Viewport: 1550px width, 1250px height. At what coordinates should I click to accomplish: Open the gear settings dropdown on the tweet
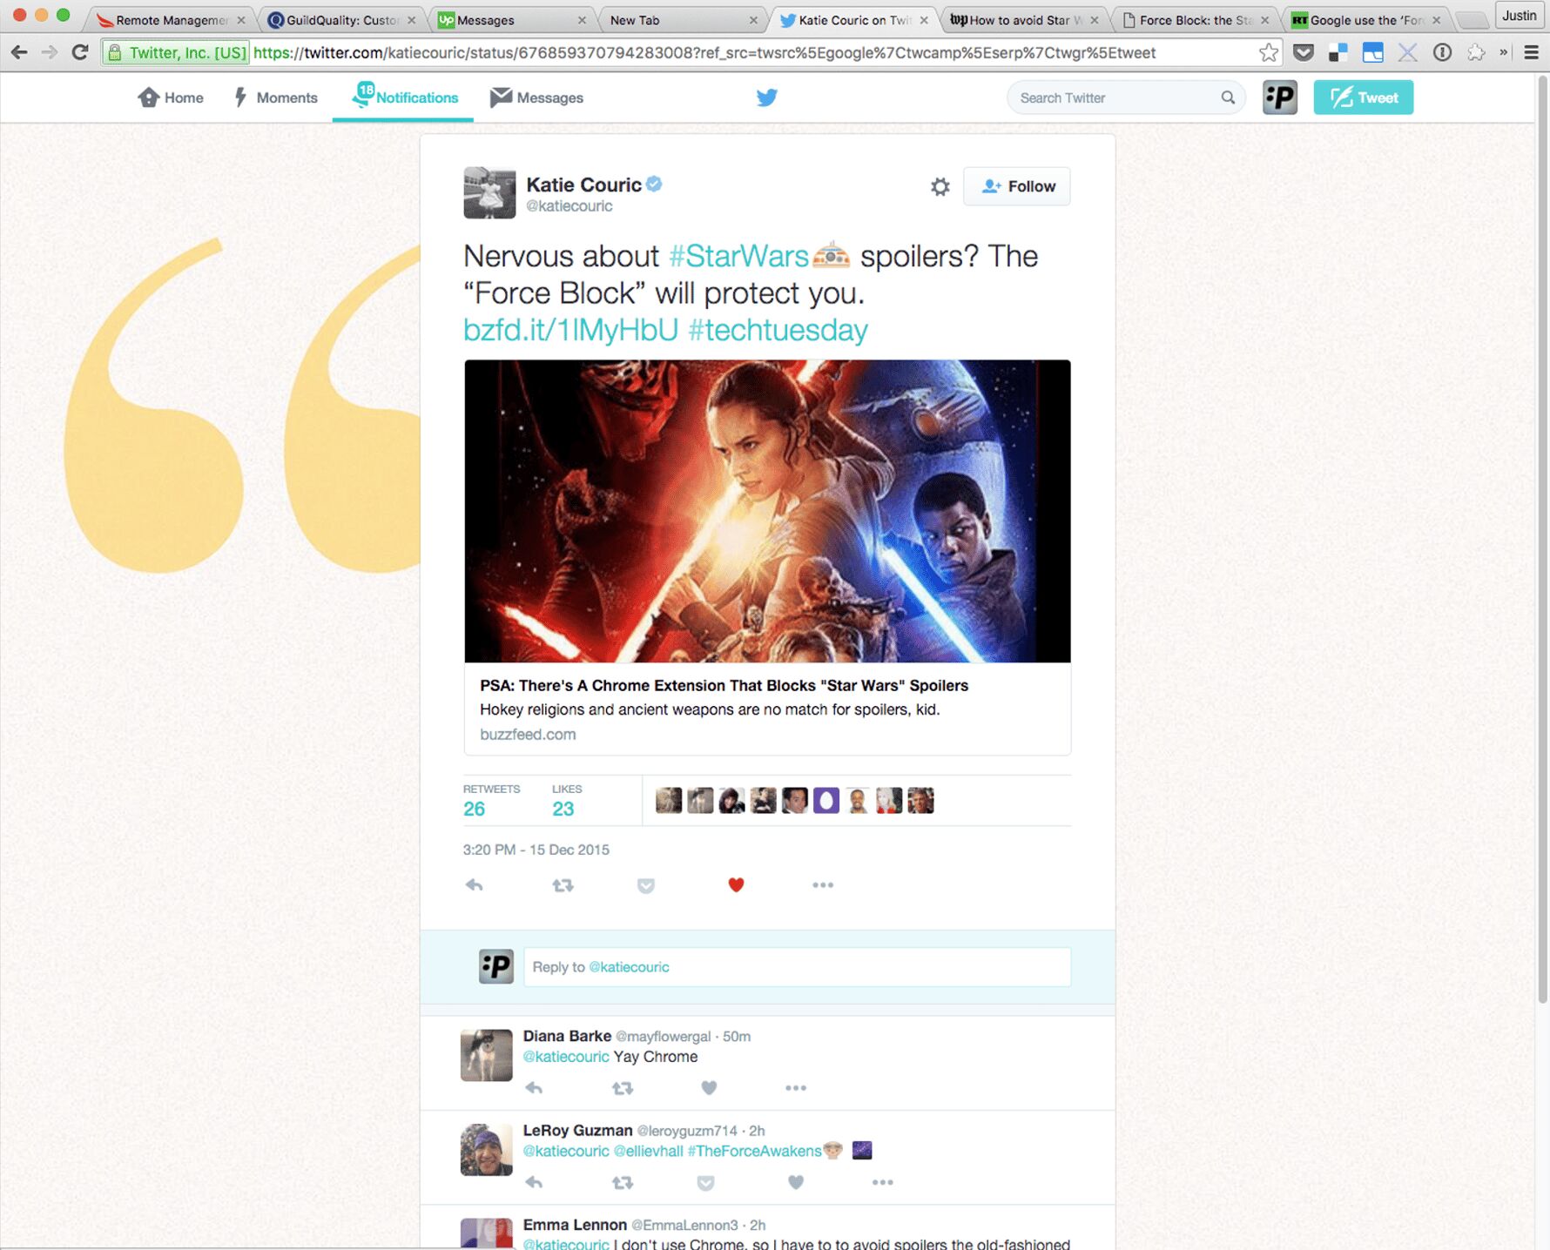940,187
